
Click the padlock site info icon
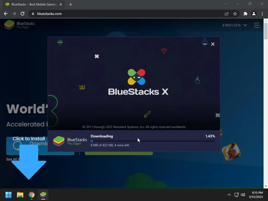[x=33, y=14]
